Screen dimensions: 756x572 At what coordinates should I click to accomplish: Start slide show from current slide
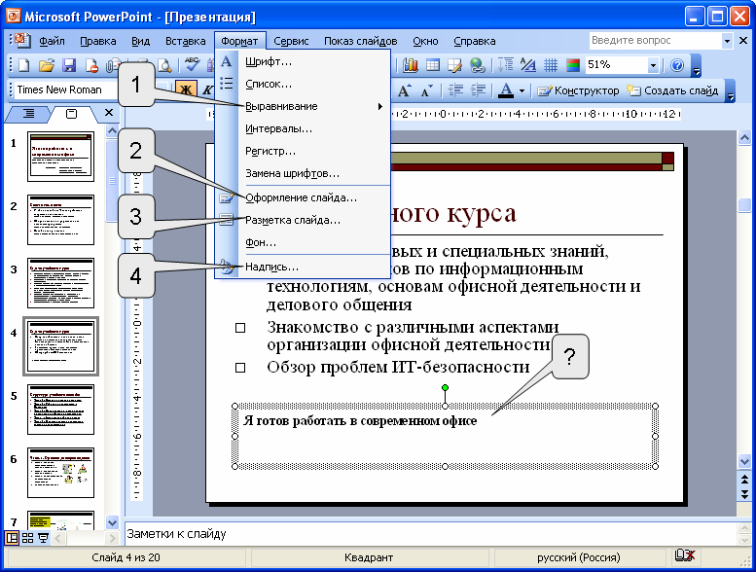[43, 538]
